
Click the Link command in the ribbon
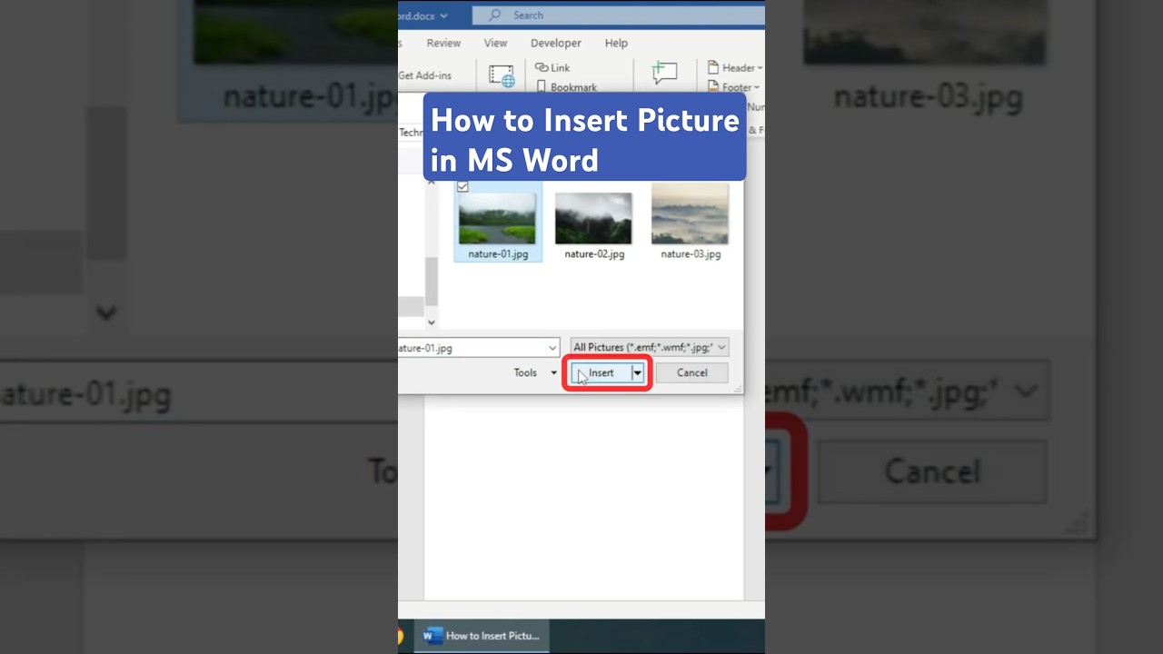coord(552,68)
